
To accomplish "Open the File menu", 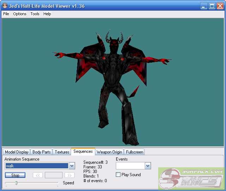I will point(6,14).
